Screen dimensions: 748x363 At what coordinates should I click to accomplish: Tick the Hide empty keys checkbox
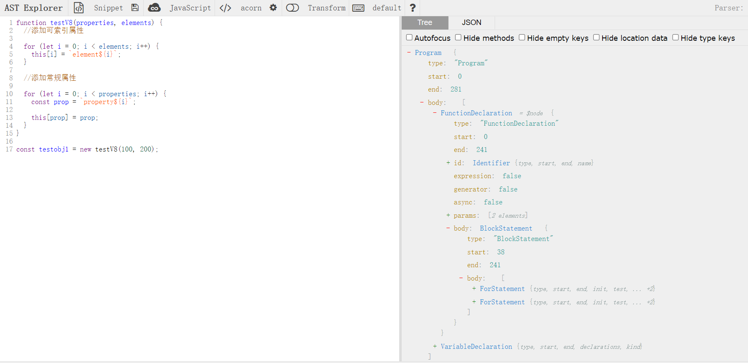click(x=522, y=37)
